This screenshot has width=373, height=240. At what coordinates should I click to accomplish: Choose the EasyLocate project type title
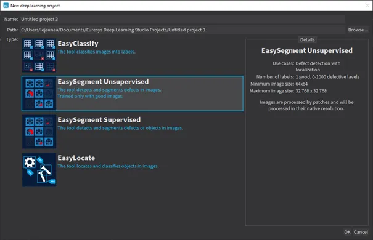(x=76, y=158)
